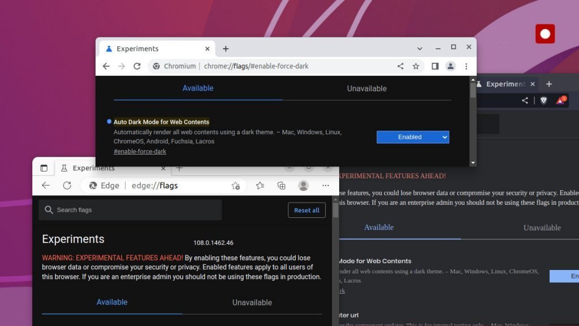Click the Search flags field in Edge
The image size is (579, 326).
point(130,210)
